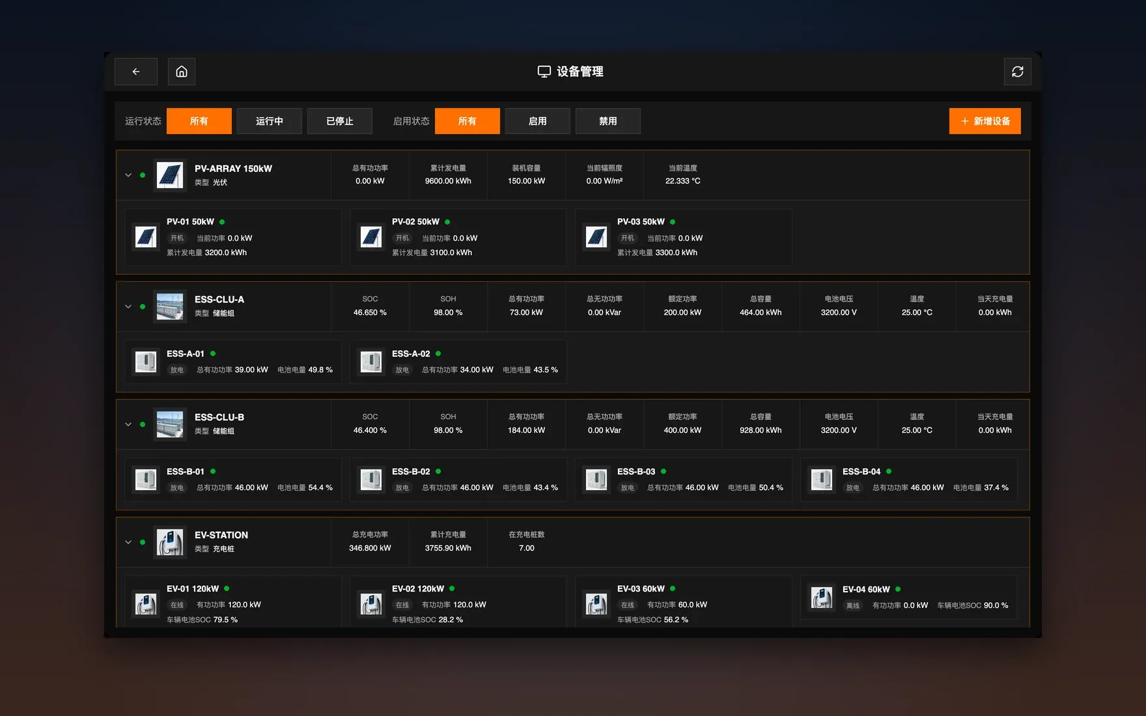Select 启用 in enable status filter
Screen dimensions: 1146x716
pos(538,121)
